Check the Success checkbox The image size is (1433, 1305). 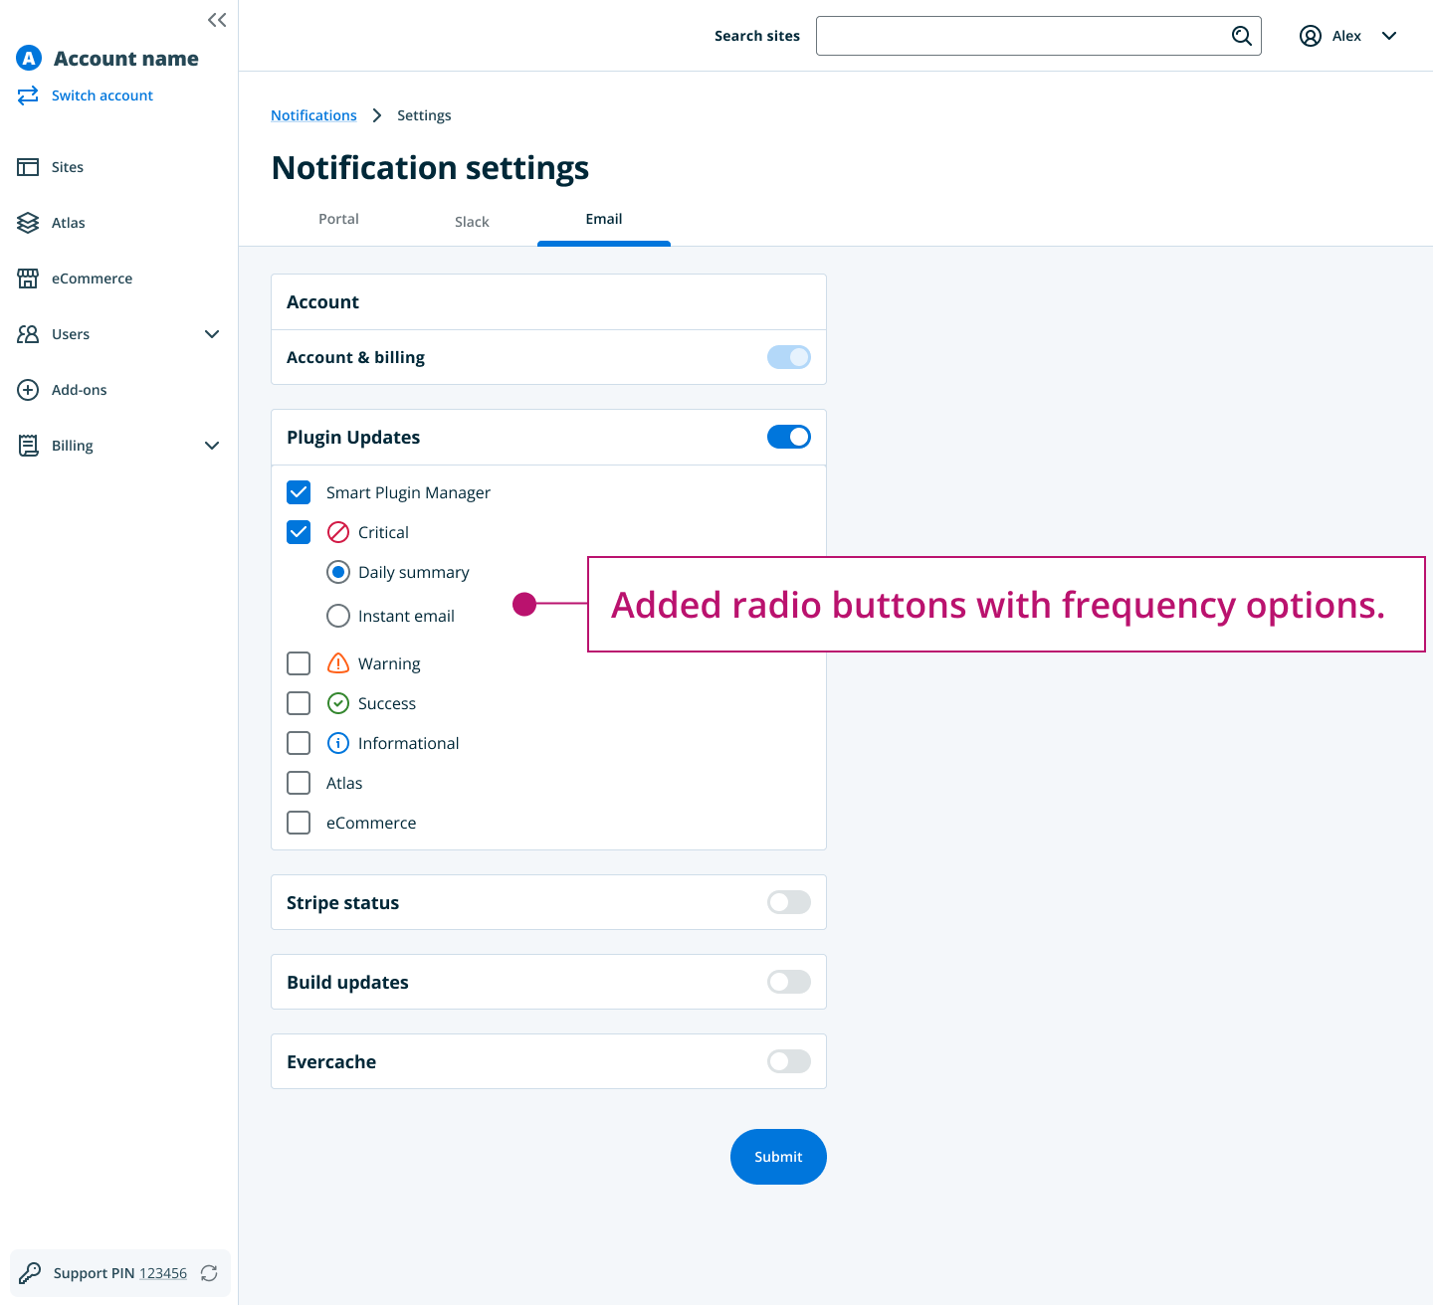[x=299, y=703]
